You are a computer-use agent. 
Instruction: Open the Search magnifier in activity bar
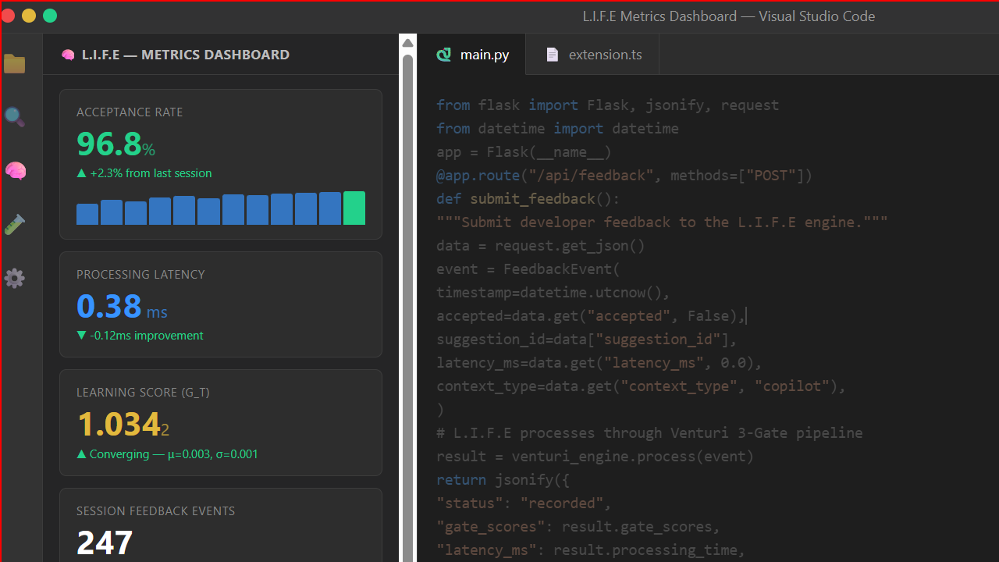(15, 117)
